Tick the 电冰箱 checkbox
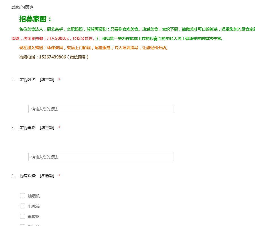 pyautogui.click(x=23, y=206)
